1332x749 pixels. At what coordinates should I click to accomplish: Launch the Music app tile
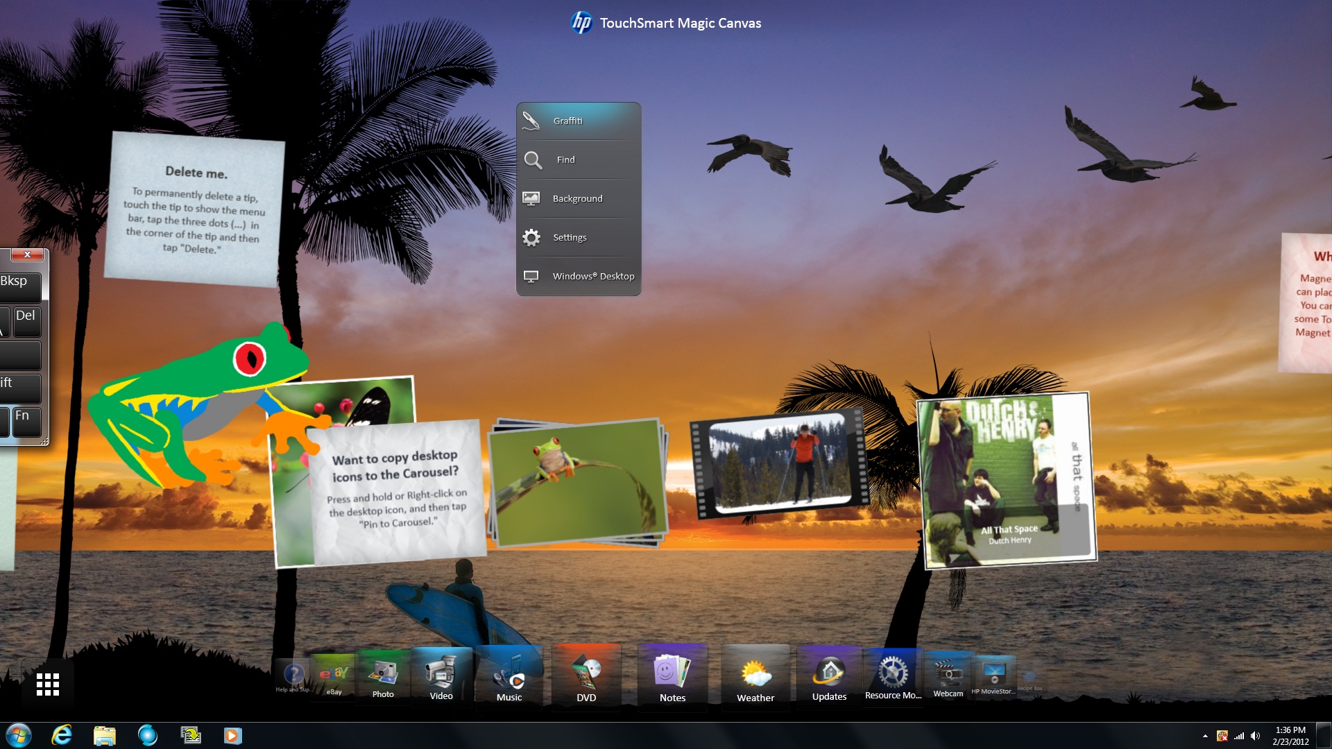pyautogui.click(x=509, y=676)
